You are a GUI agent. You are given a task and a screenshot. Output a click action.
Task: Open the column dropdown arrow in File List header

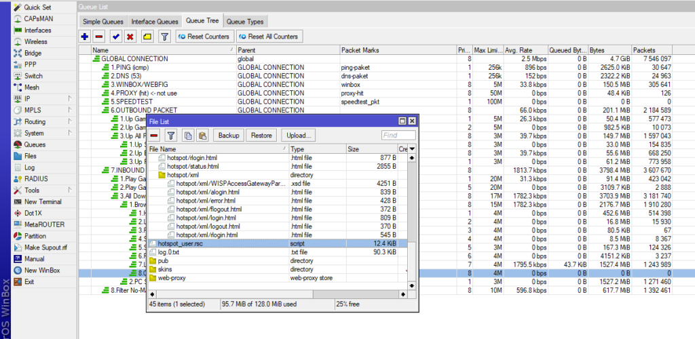pos(413,149)
